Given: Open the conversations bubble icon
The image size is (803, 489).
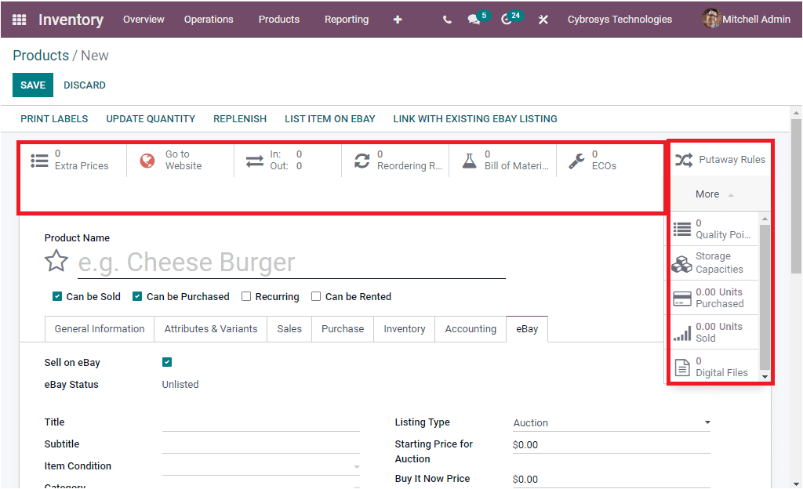Looking at the screenshot, I should pyautogui.click(x=474, y=19).
